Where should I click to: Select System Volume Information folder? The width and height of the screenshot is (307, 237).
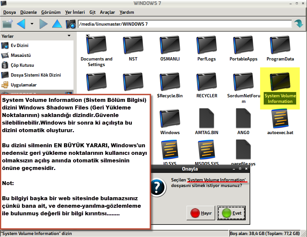(x=280, y=88)
